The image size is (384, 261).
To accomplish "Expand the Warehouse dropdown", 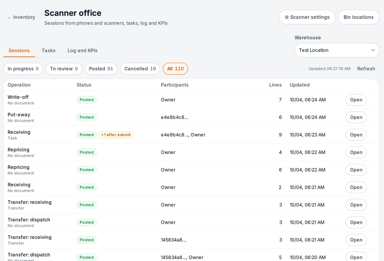I will click(x=337, y=50).
